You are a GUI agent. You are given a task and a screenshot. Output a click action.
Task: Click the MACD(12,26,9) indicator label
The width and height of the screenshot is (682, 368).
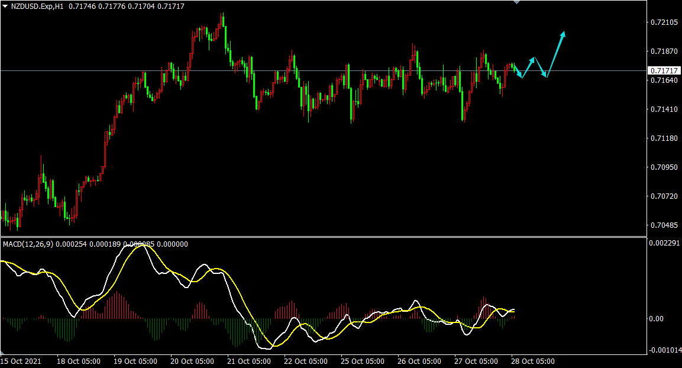[28, 244]
